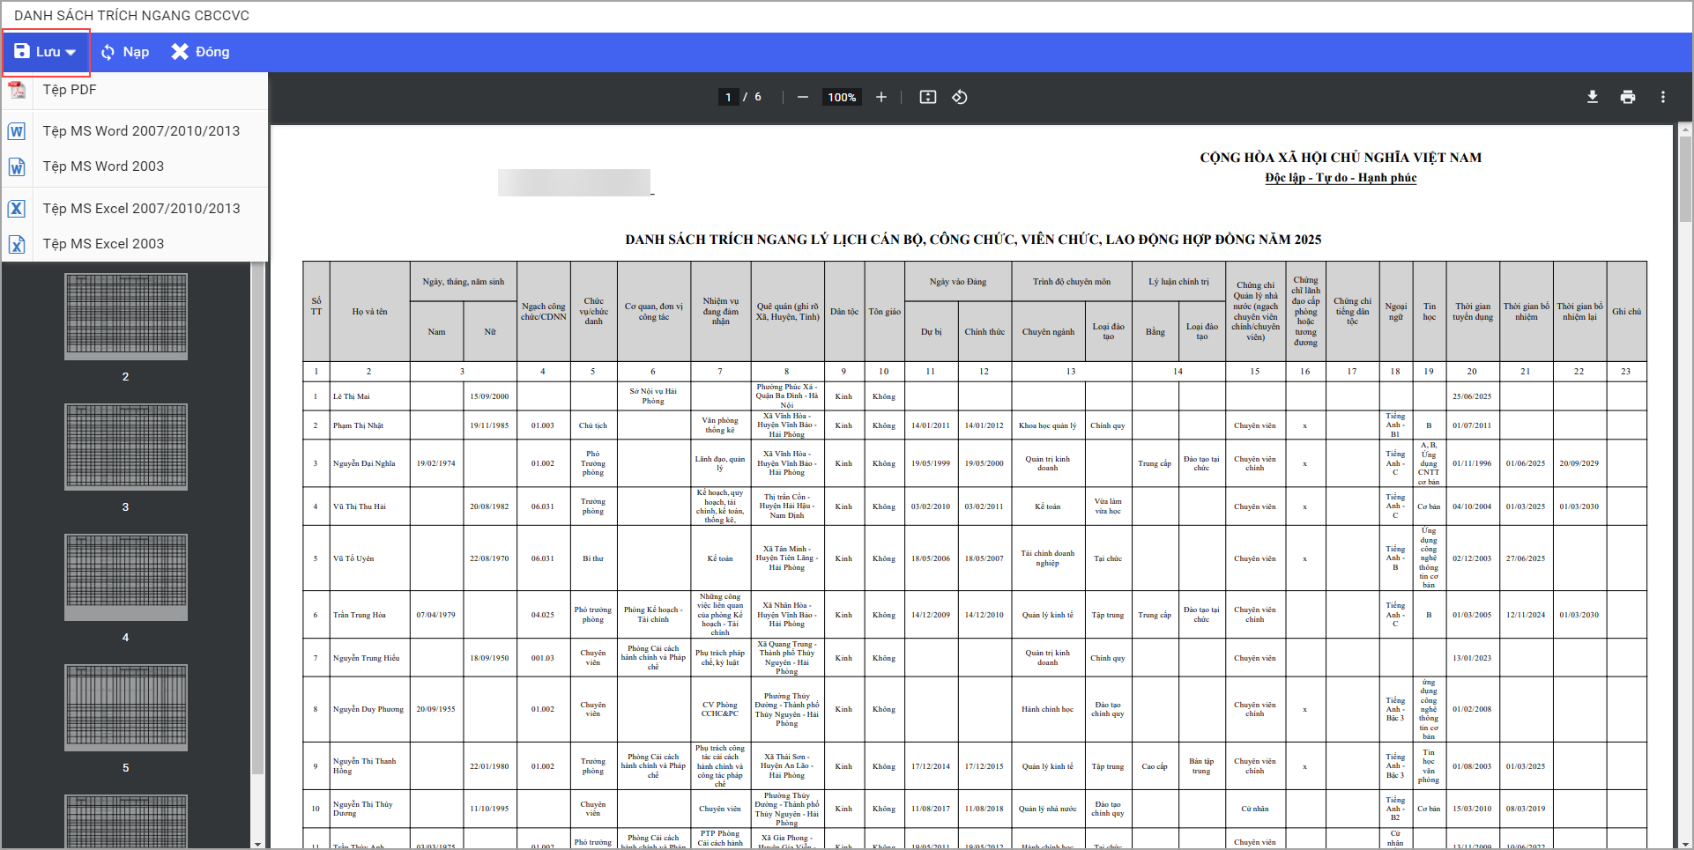Viewport: 1694px width, 850px height.
Task: Click the Nạp reload button
Action: [x=124, y=52]
